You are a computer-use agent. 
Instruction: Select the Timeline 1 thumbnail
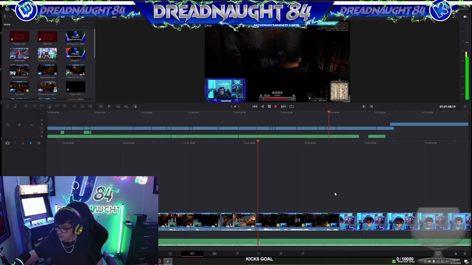pos(75,53)
